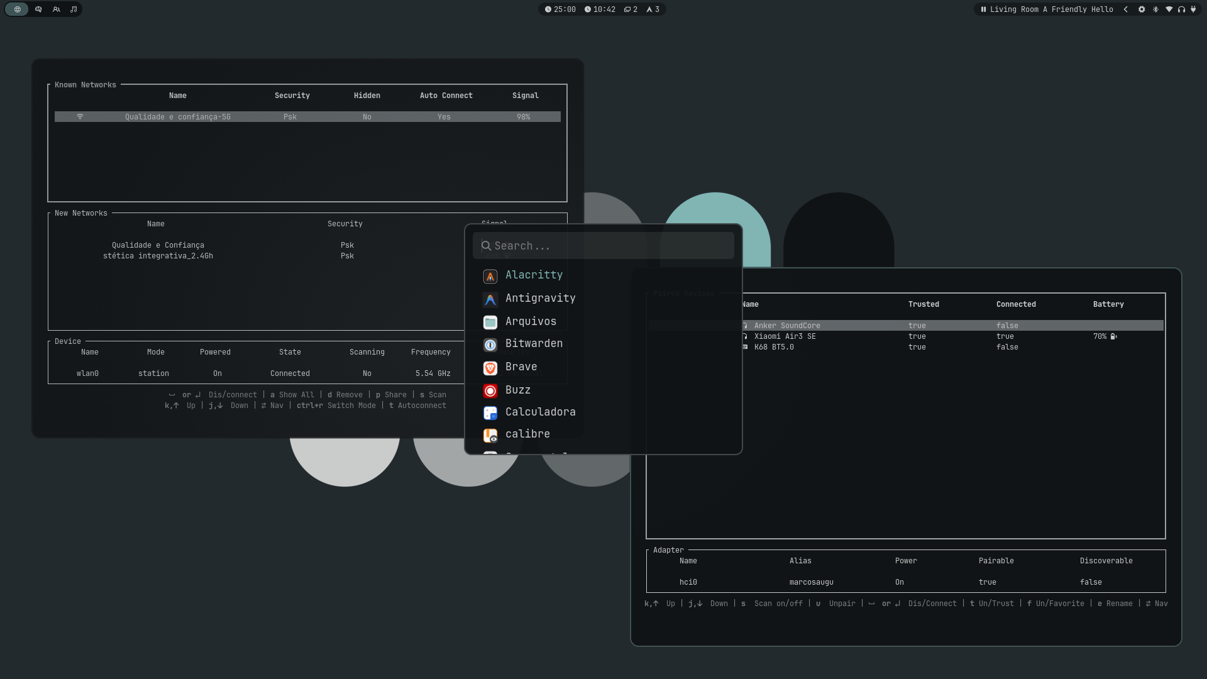Screen dimensions: 1207x679
Task: Click the headphones audio icon
Action: click(x=1181, y=9)
